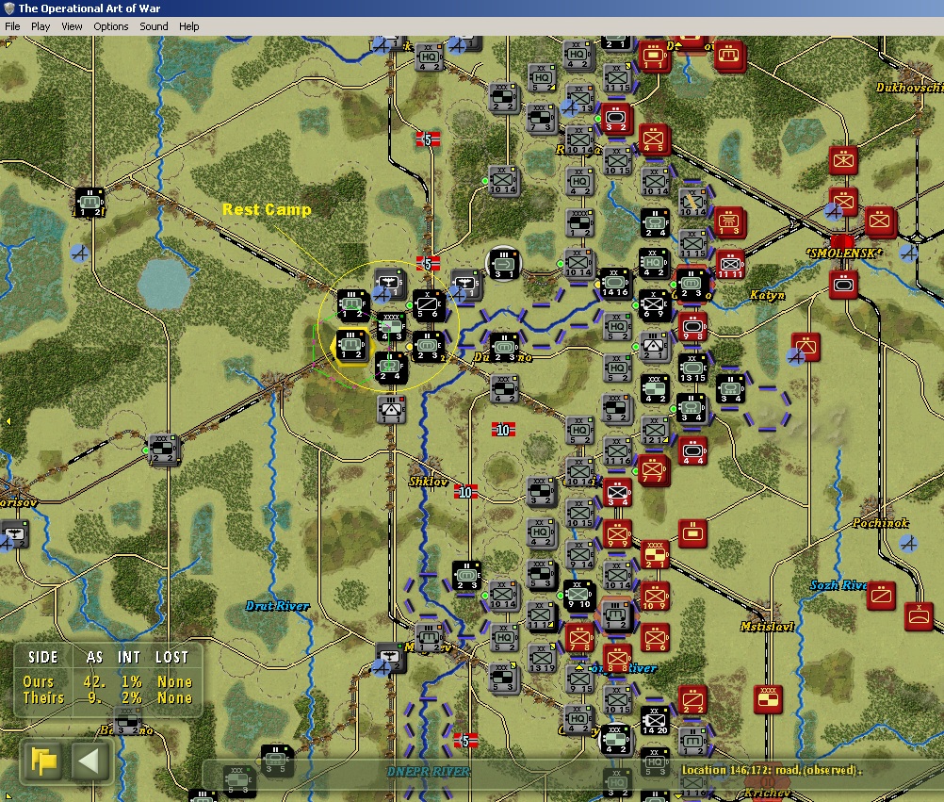The height and width of the screenshot is (802, 944).
Task: Click the 'Sozh River' label
Action: click(x=838, y=585)
